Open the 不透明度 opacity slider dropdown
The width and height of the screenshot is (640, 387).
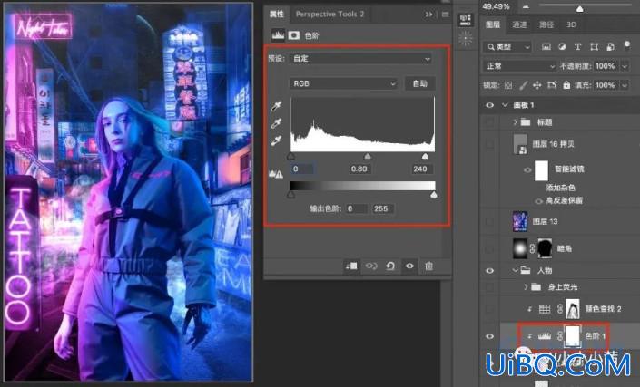pos(625,66)
